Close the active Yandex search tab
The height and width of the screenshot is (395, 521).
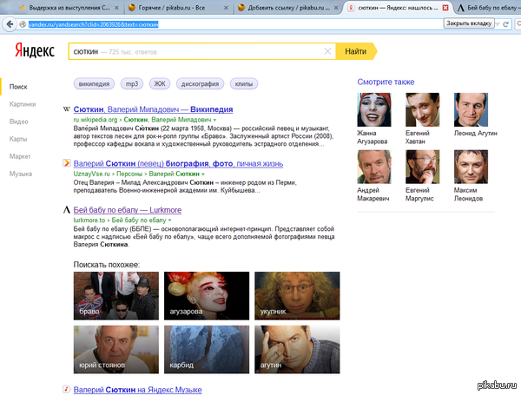445,8
